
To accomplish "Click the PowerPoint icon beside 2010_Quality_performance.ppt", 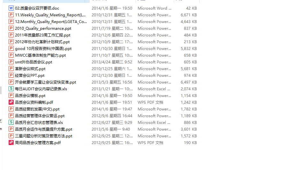I will click(11, 28).
